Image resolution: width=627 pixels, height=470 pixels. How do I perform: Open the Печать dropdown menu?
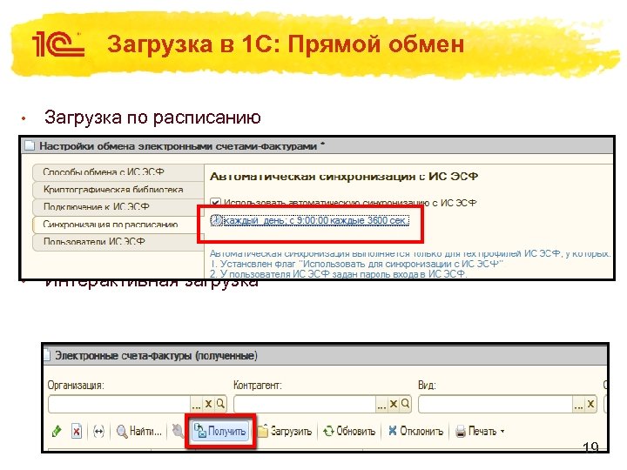[480, 431]
